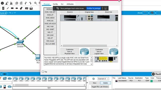This screenshot has width=161, height=90.
Task: Click the Zoom In magnifier icon
Action: point(35,3)
